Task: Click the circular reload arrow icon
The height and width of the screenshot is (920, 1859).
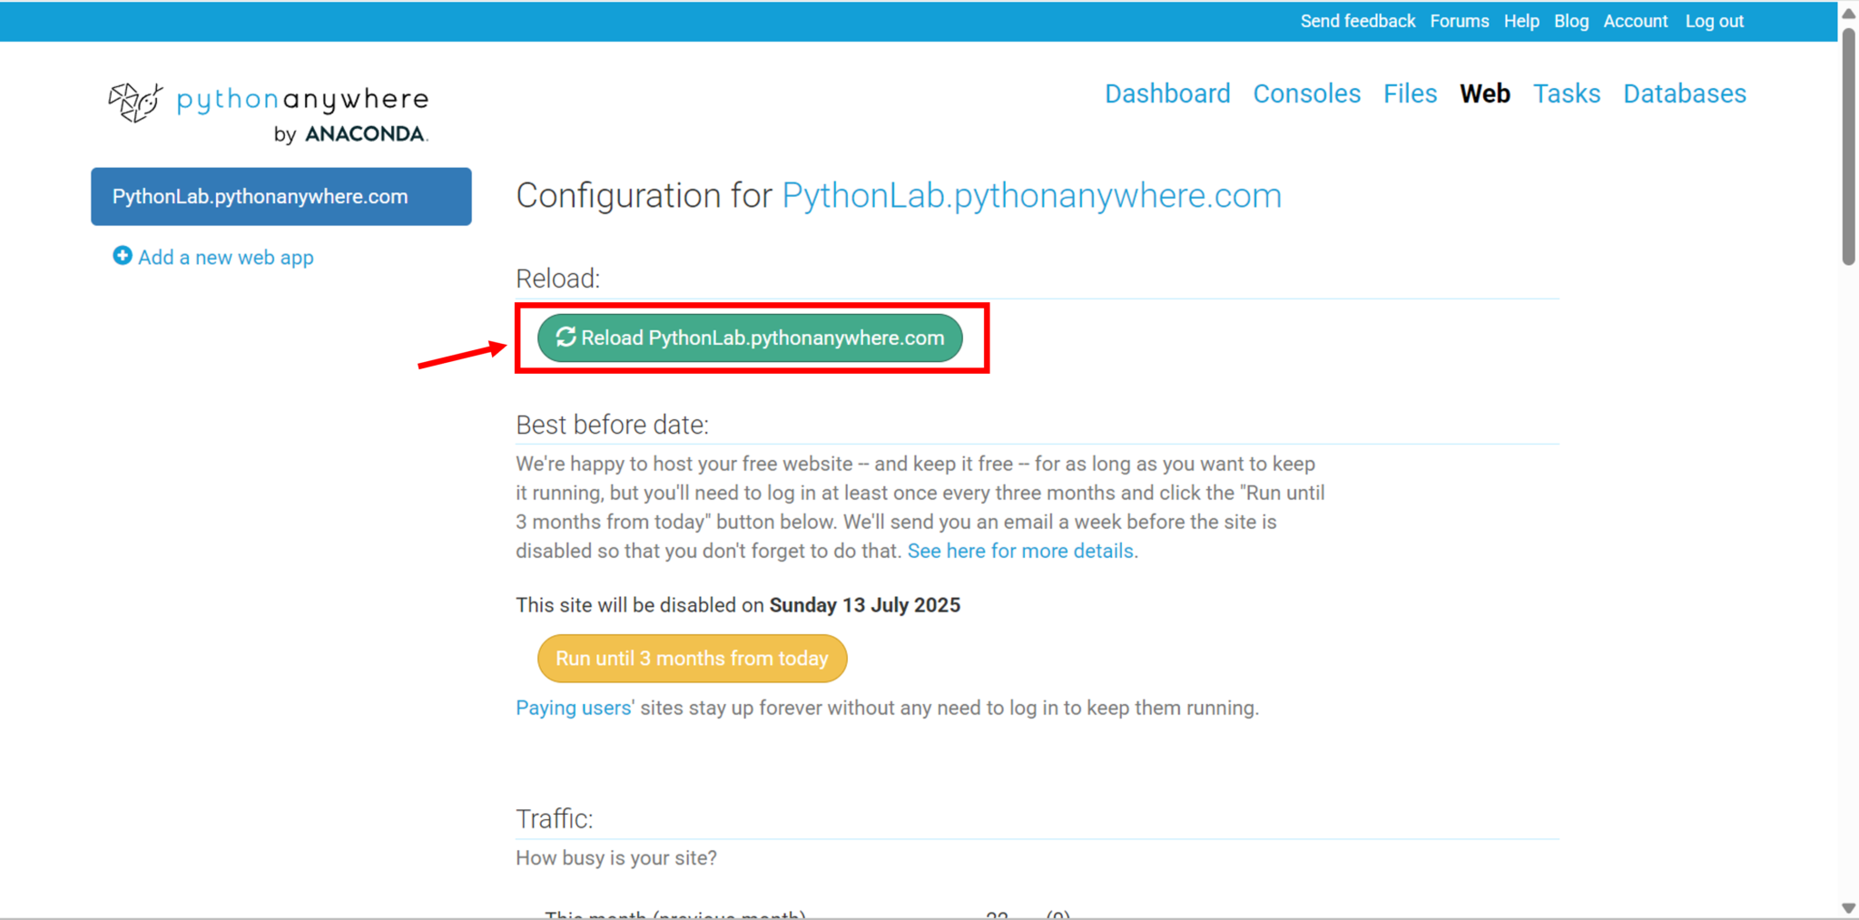Action: pos(565,337)
